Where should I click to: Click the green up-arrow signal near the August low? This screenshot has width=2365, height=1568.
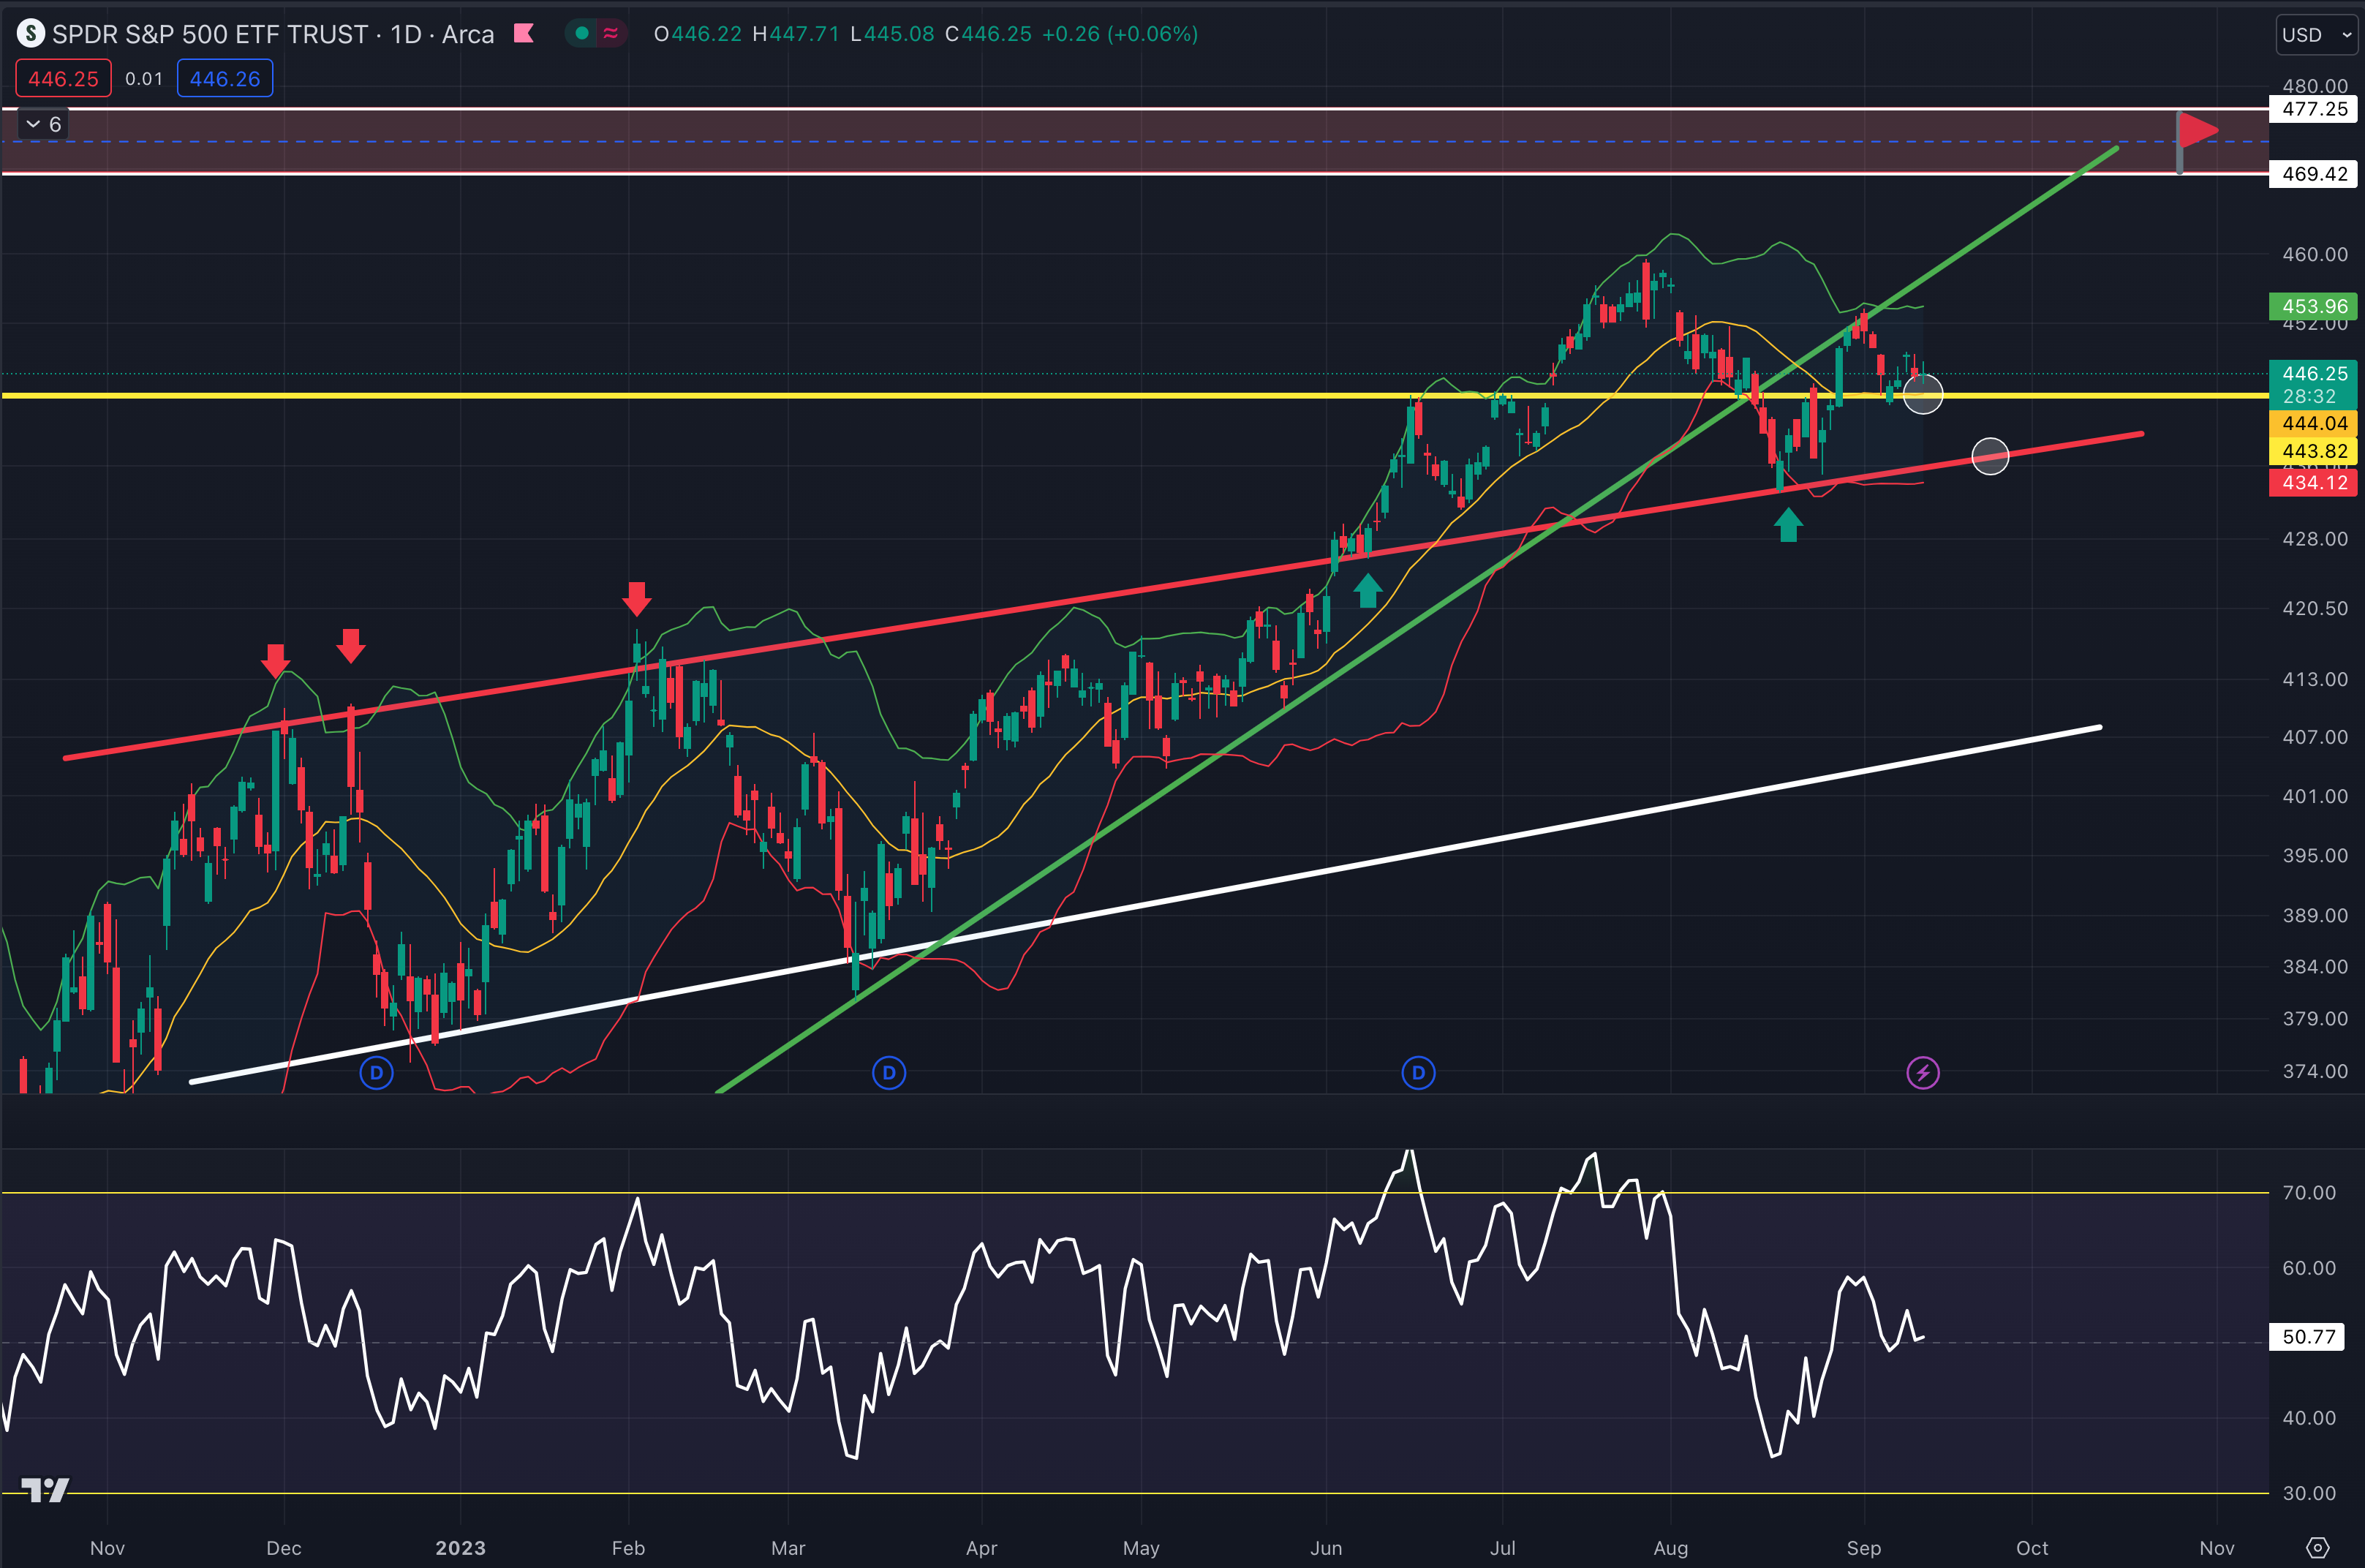[x=1789, y=525]
